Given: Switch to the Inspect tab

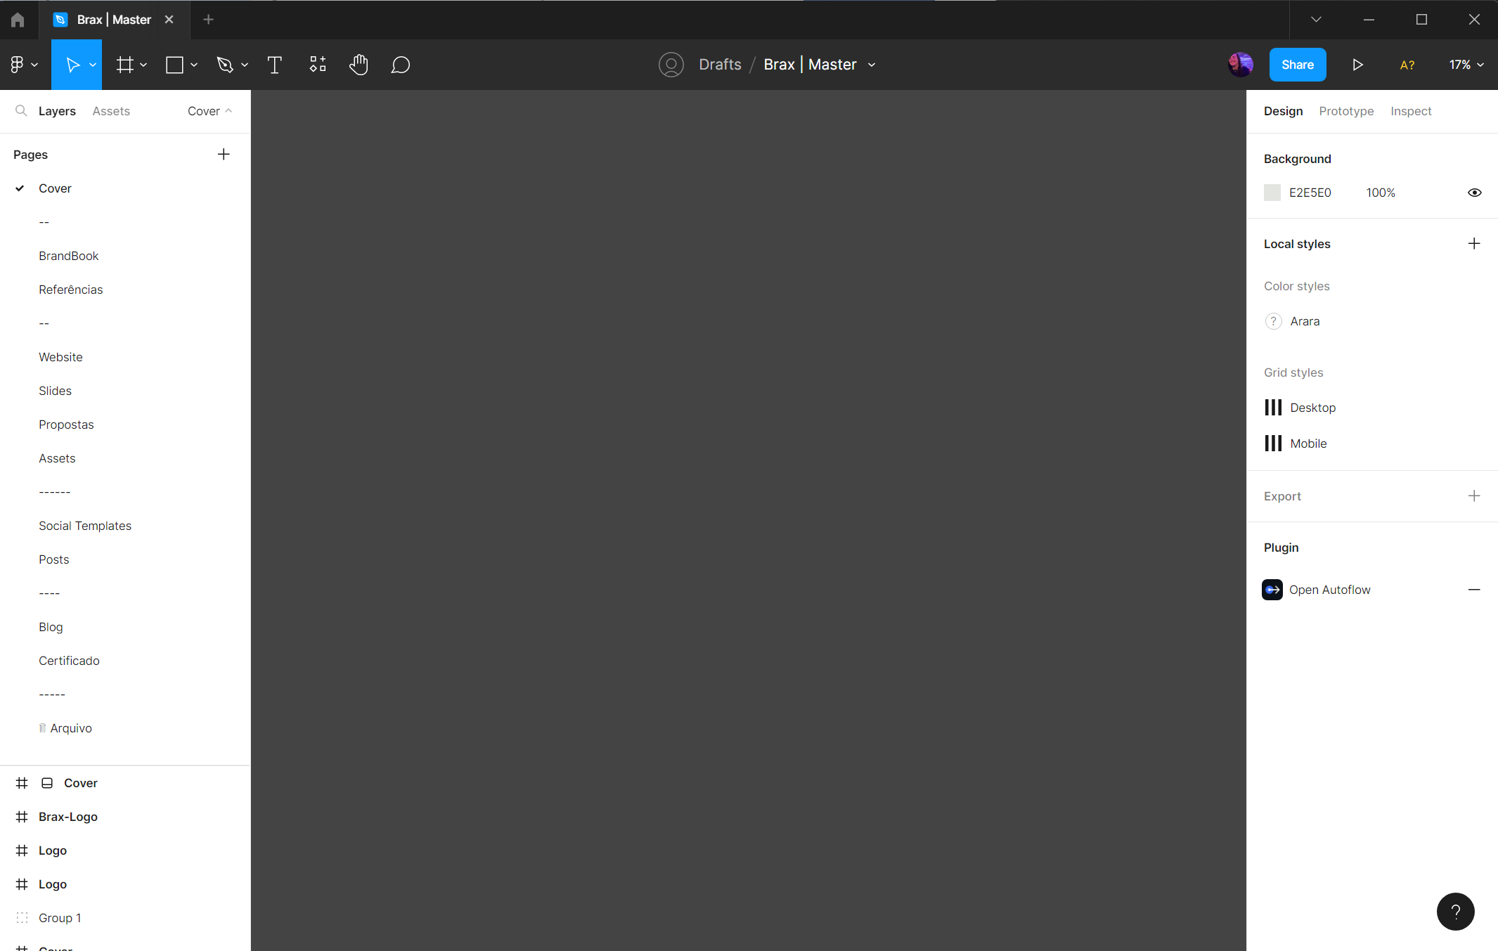Looking at the screenshot, I should point(1411,111).
